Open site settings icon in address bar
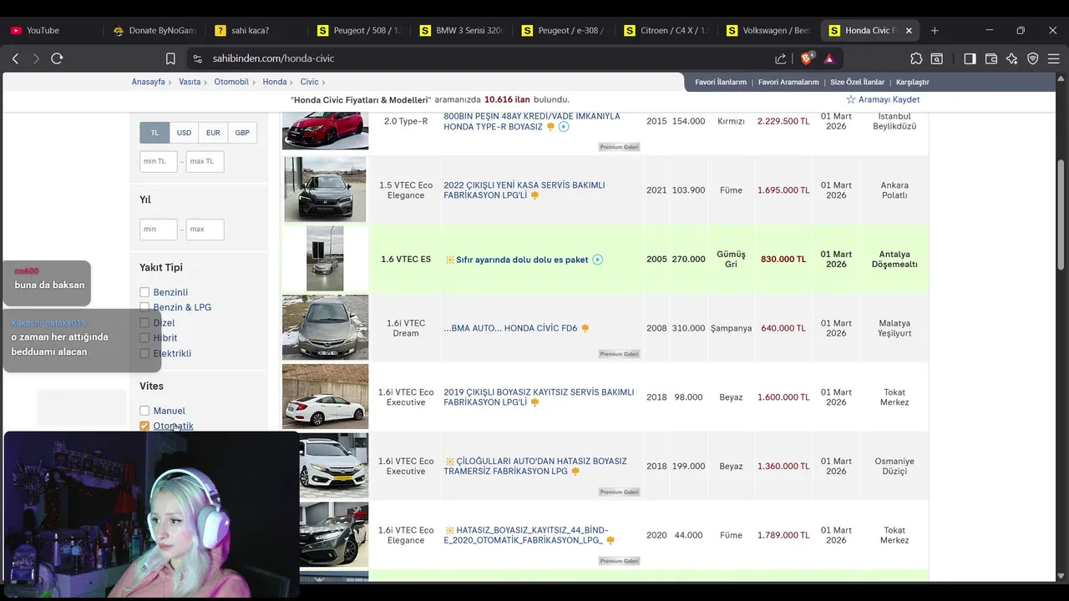The image size is (1069, 601). [197, 58]
